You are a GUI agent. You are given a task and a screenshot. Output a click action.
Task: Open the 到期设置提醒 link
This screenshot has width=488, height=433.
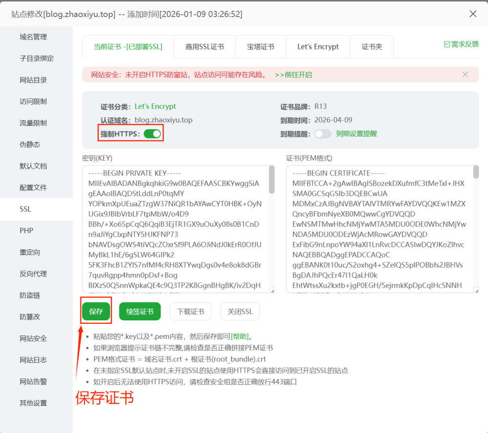click(x=356, y=134)
